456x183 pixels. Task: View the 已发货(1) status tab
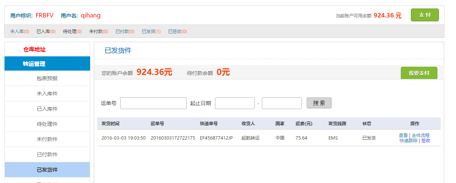[x=151, y=32]
